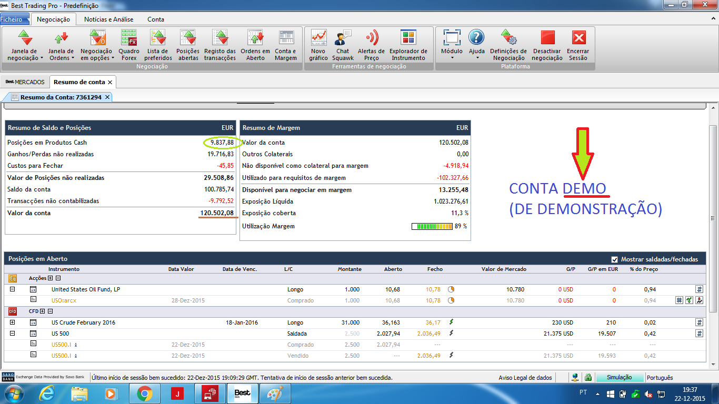This screenshot has width=719, height=404.
Task: Open Definições de Negociação settings
Action: click(508, 45)
